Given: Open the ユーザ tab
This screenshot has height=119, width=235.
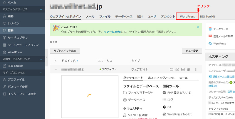Looking at the screenshot, I should (152, 17).
